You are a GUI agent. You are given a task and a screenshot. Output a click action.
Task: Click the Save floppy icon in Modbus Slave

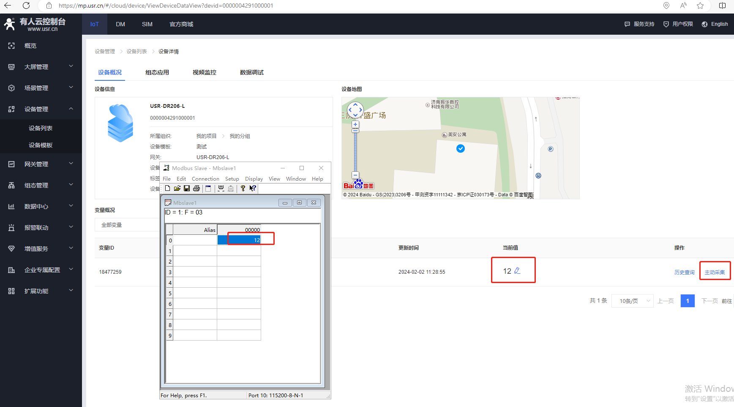click(187, 188)
